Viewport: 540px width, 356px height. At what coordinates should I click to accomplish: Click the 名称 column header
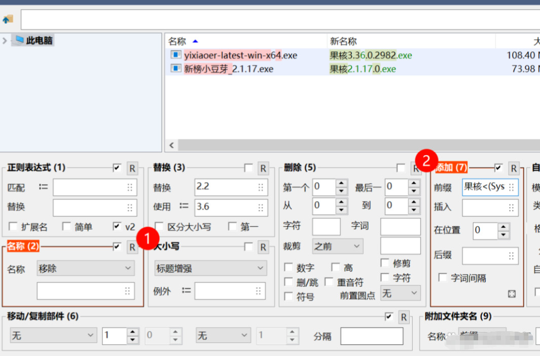[177, 41]
